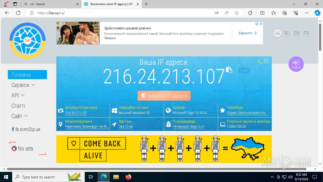Image resolution: width=323 pixels, height=182 pixels.
Task: Expand the Сайт menu
Action: click(x=20, y=116)
